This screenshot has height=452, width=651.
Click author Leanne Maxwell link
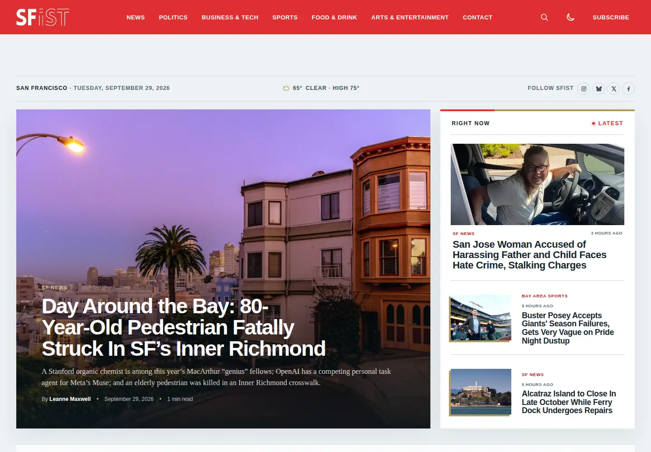[70, 399]
